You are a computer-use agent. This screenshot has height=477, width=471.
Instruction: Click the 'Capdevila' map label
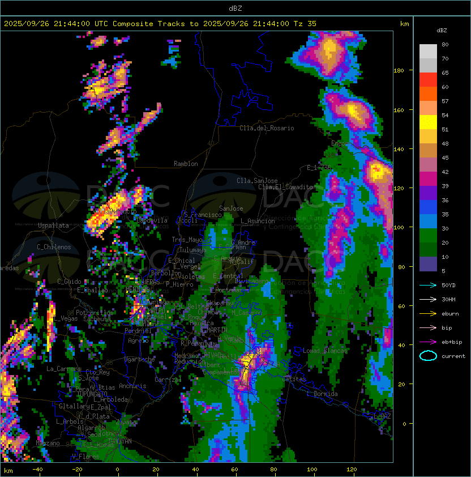152,220
